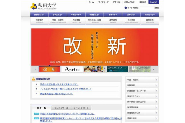Screen dimensions: 185x123
Task: Open 研究者の方へ section
Action: point(150,15)
